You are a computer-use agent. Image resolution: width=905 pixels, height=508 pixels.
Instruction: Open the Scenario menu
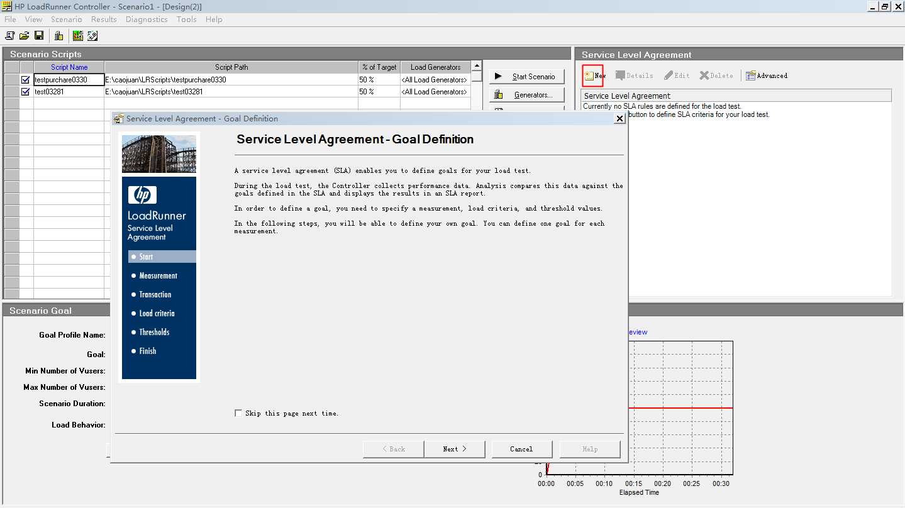[67, 19]
